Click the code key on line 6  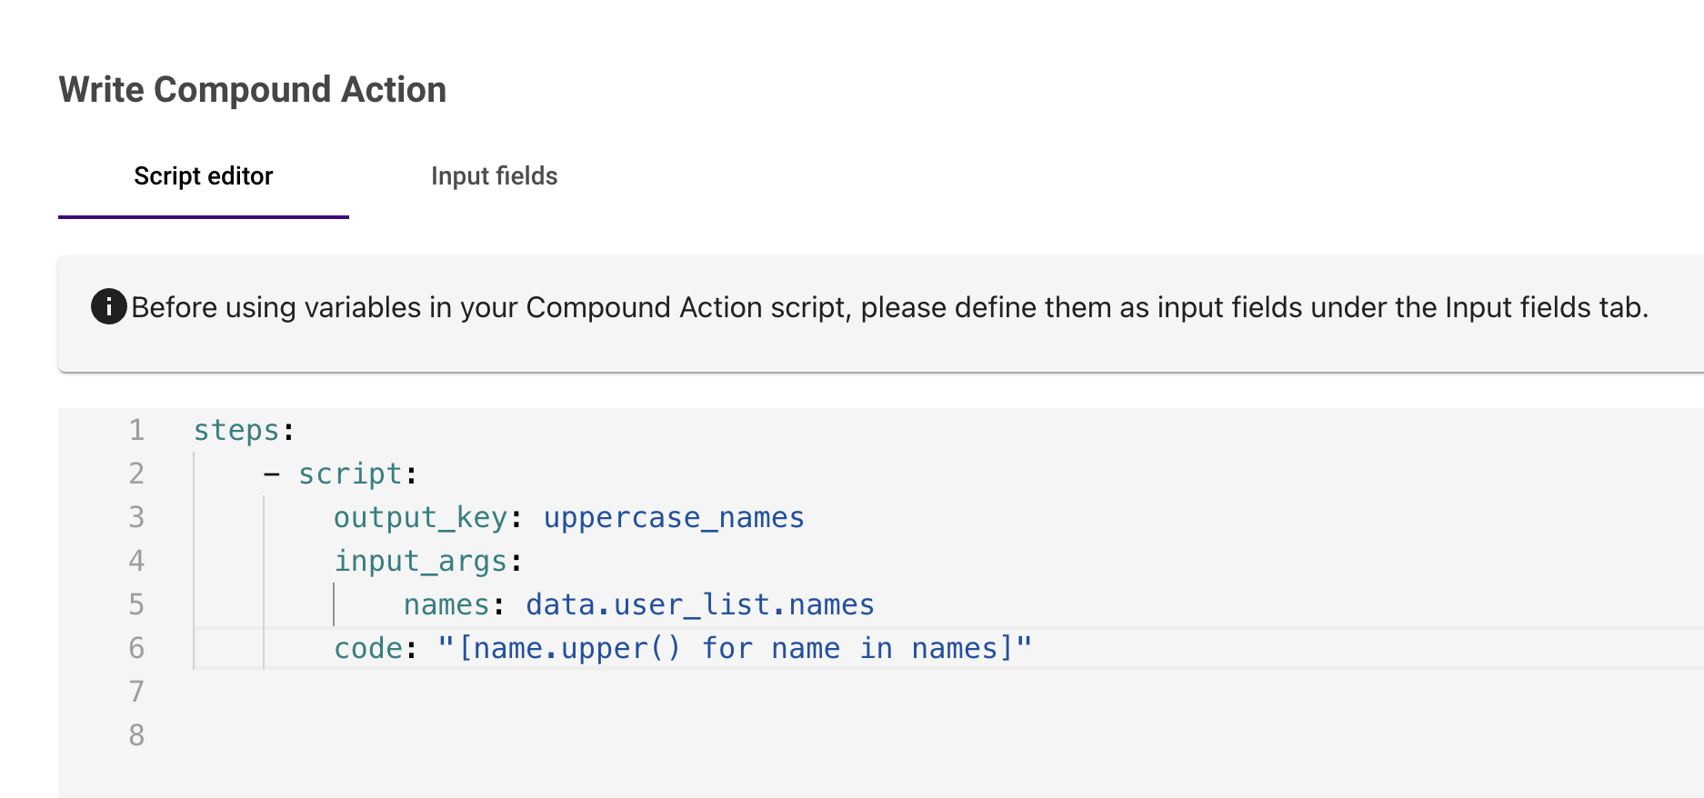(367, 648)
